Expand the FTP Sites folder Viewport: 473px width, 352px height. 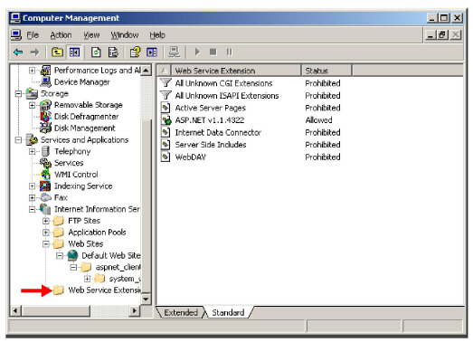(x=46, y=221)
